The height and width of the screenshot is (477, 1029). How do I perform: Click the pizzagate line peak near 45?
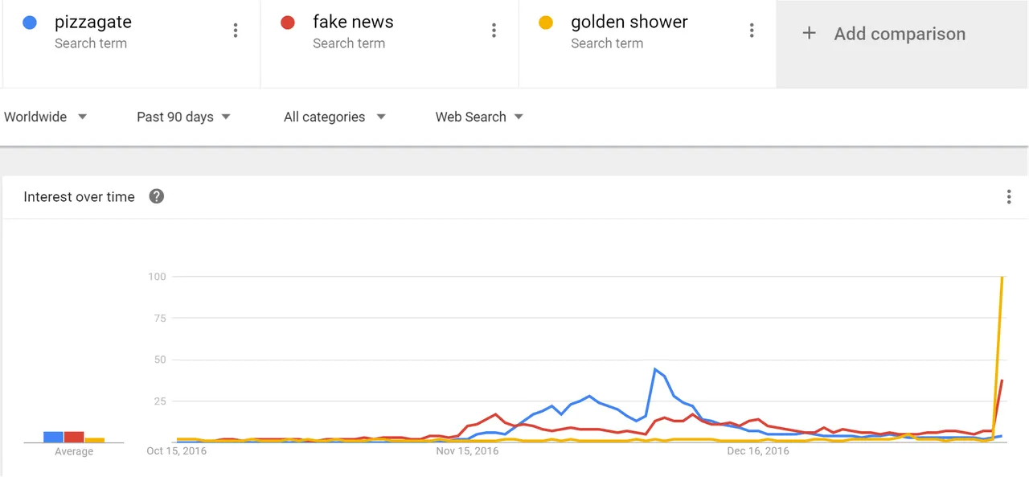[656, 369]
